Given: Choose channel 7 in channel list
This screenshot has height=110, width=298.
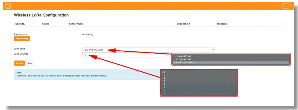Looking at the screenshot, I should click(x=199, y=94).
